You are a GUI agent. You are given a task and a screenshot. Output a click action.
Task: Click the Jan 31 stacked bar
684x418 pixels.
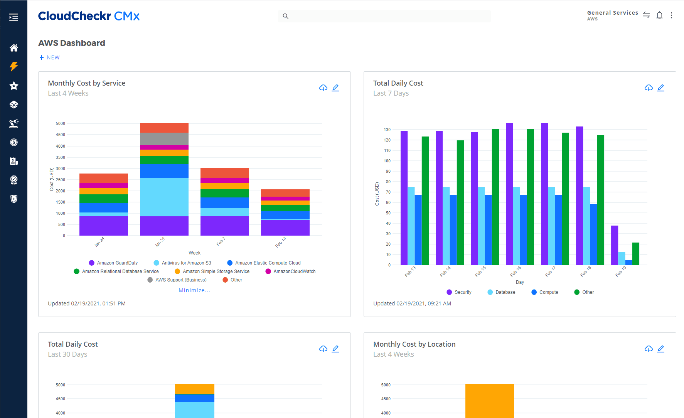(164, 179)
